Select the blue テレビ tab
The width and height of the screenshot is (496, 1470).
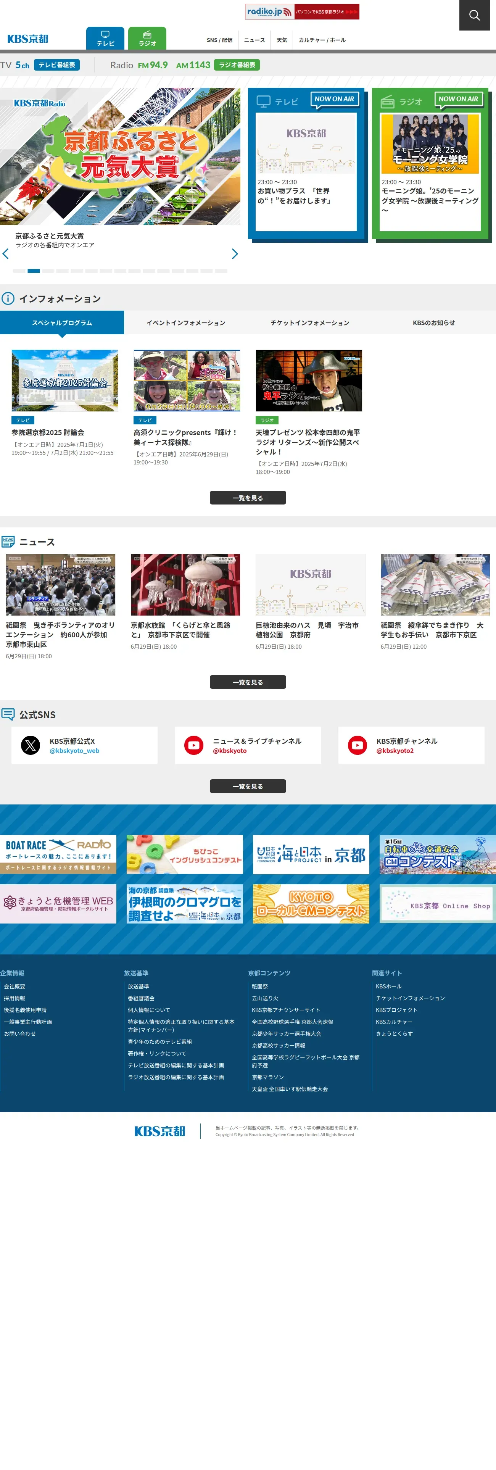[x=105, y=38]
